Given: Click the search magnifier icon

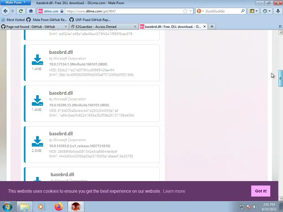Looking at the screenshot, I should (x=243, y=11).
